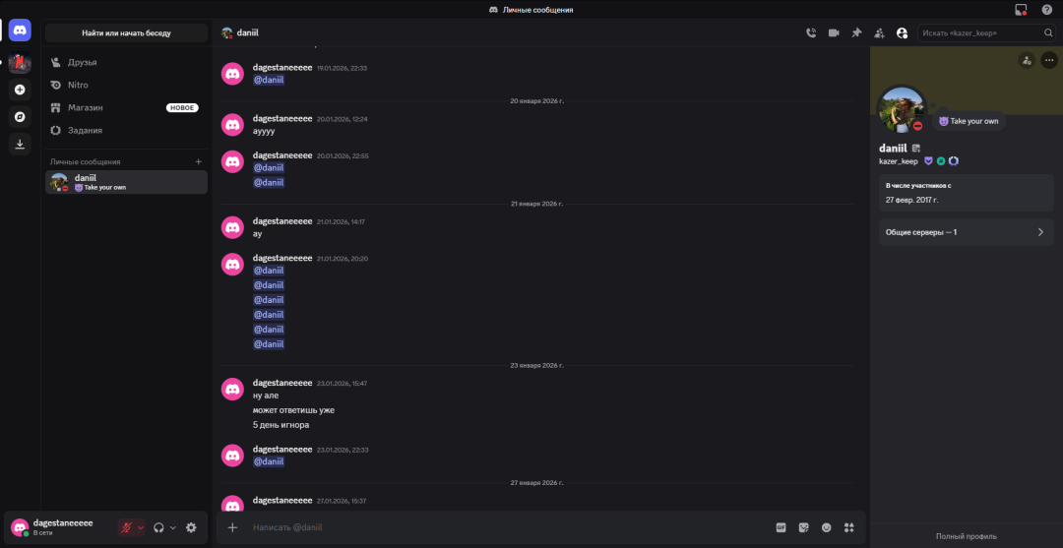Toggle headphones deafen

click(x=158, y=527)
